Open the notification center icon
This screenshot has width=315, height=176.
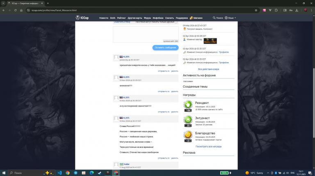(310, 173)
